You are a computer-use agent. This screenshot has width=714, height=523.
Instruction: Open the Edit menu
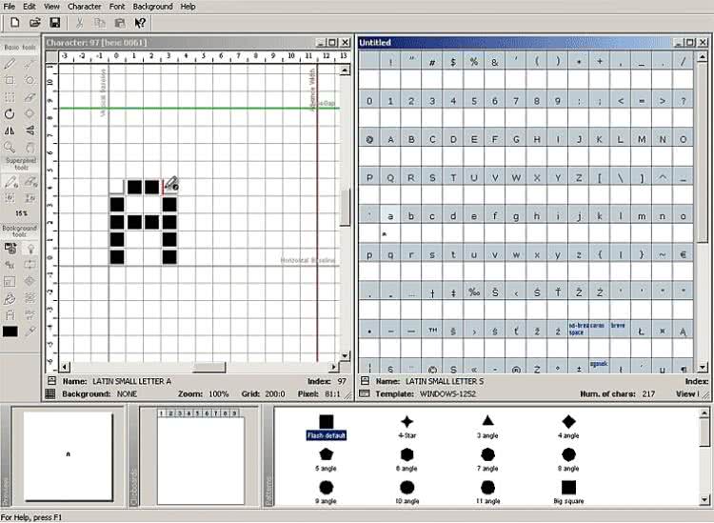tap(30, 7)
